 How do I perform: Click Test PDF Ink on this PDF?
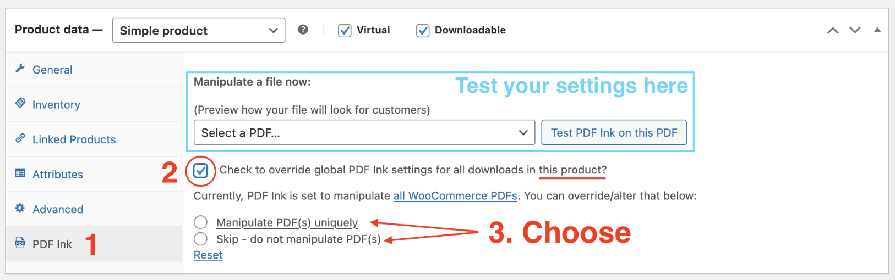[x=614, y=133]
